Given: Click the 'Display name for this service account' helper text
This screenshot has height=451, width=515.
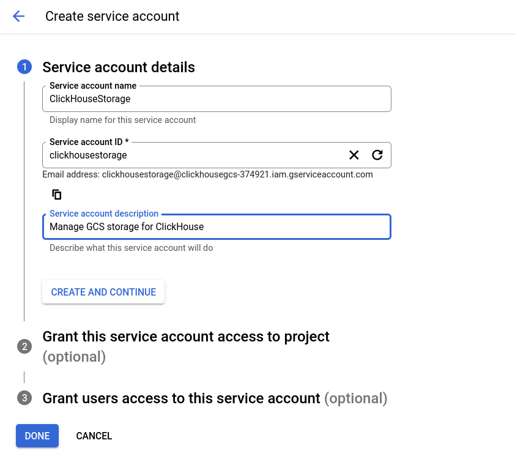Looking at the screenshot, I should tap(122, 120).
